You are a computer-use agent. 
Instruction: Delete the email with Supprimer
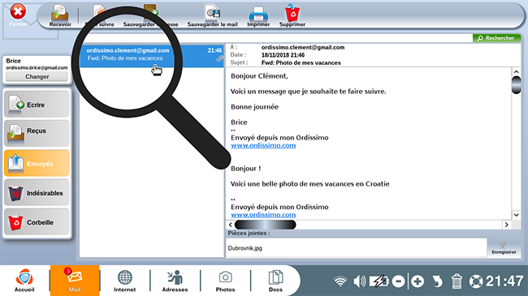coord(292,15)
